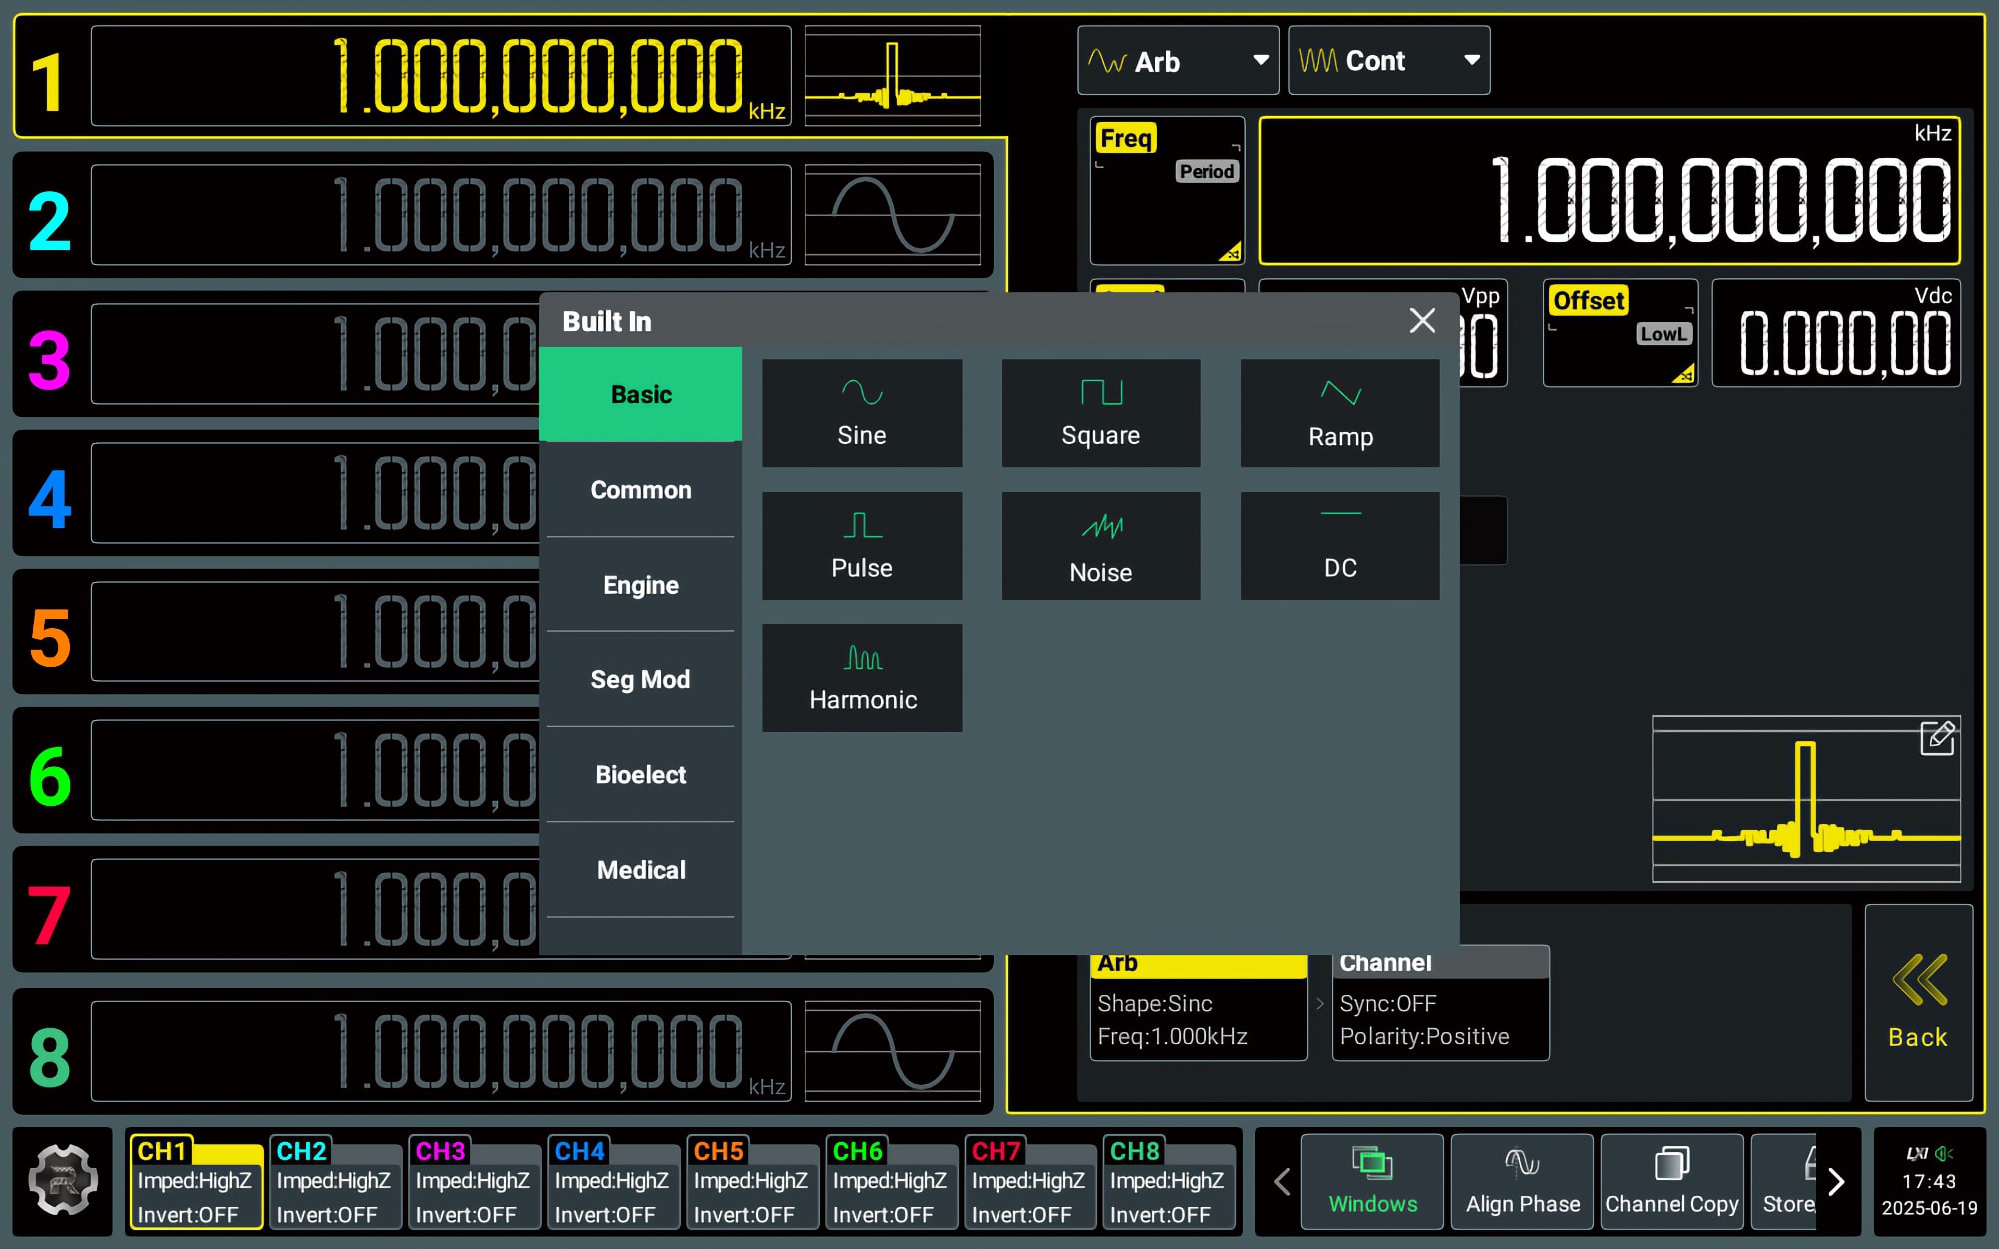Select the CH7 status tab
This screenshot has width=1999, height=1249.
pos(1030,1182)
